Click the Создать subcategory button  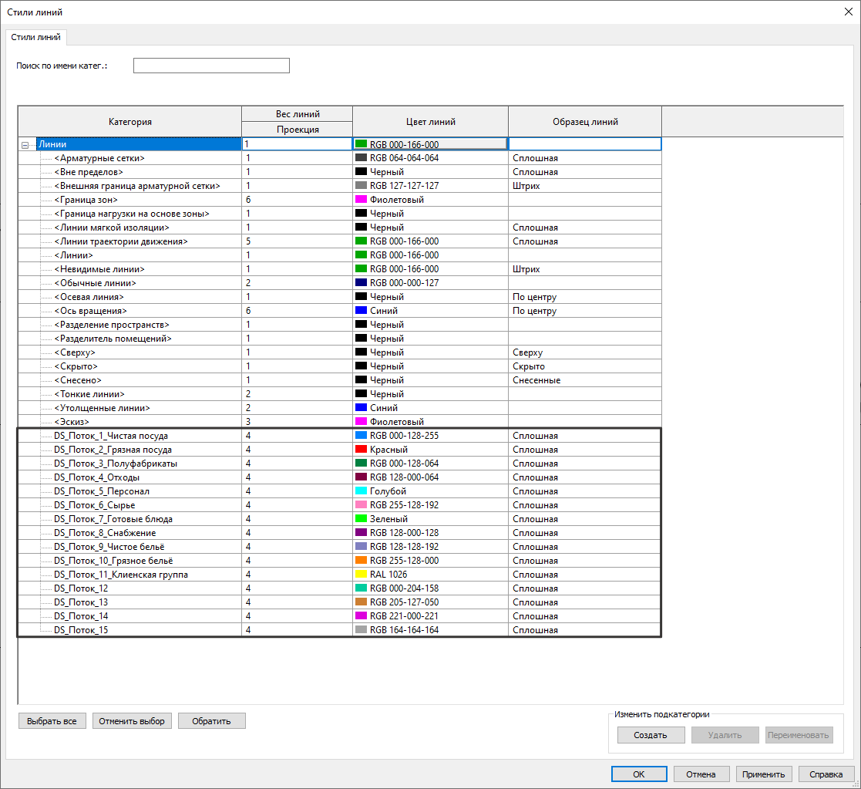pos(650,735)
